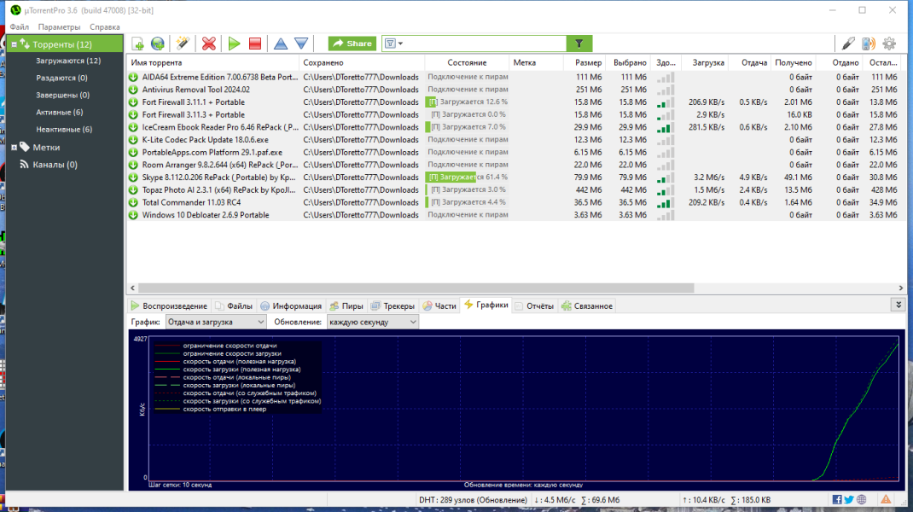The width and height of the screenshot is (913, 512).
Task: Select Раздаются (0) in the sidebar
Action: pyautogui.click(x=61, y=78)
